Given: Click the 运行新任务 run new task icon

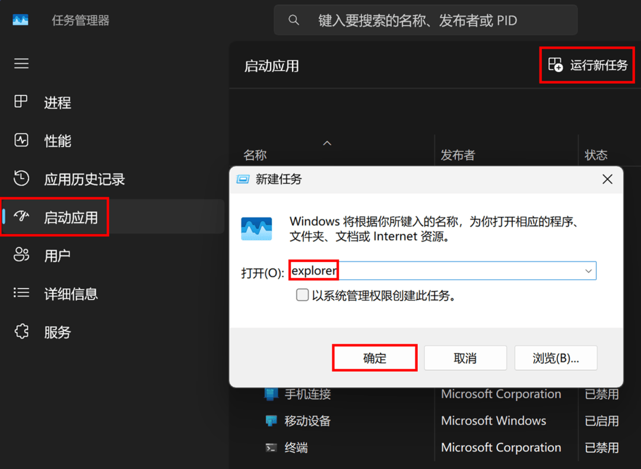Looking at the screenshot, I should click(555, 65).
